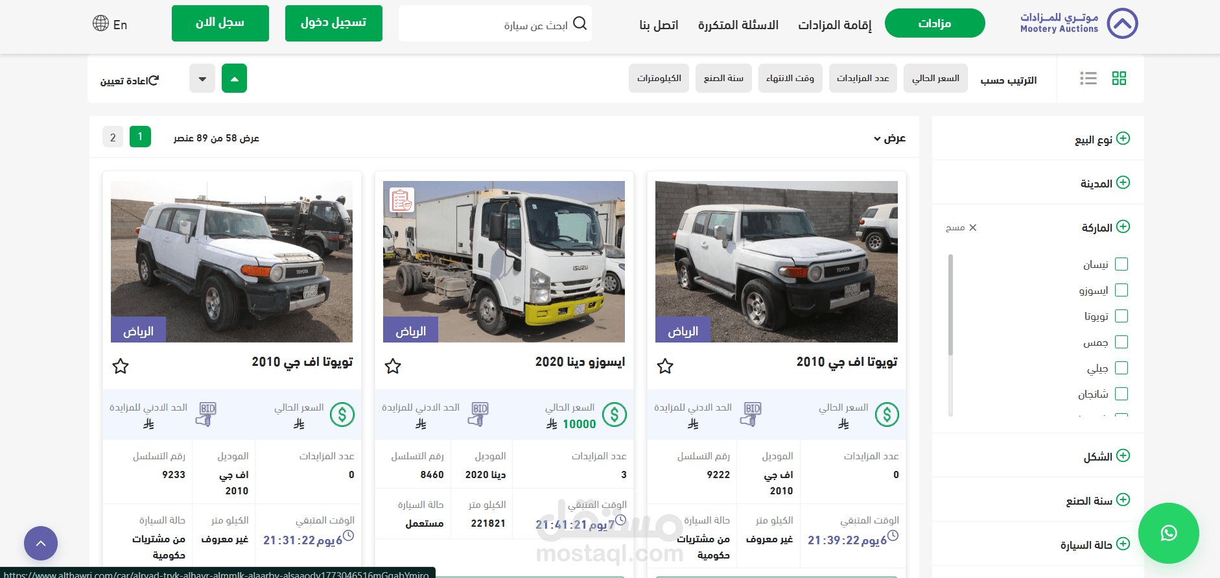Screen dimensions: 1220x578
Task: Click the search magnifier icon
Action: point(580,23)
